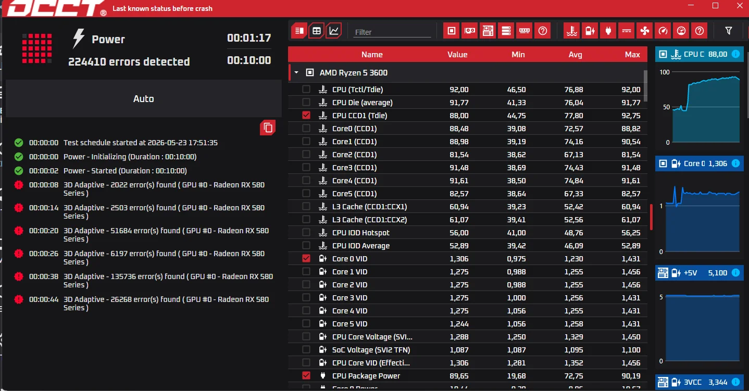Toggle the temperature sensor filter icon
Viewport: 749px width, 391px height.
(x=572, y=31)
